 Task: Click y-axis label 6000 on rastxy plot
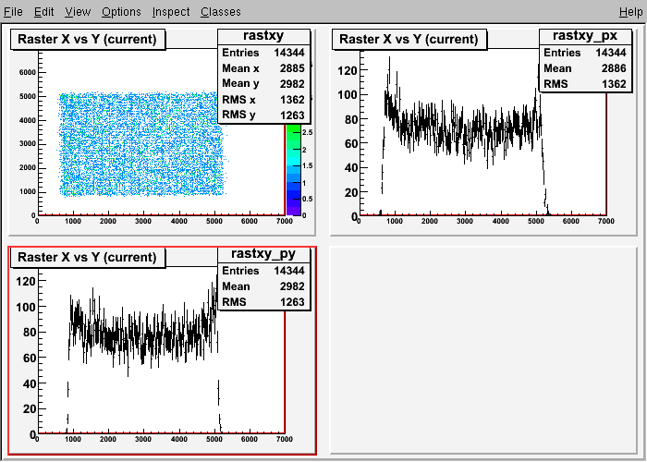point(27,73)
